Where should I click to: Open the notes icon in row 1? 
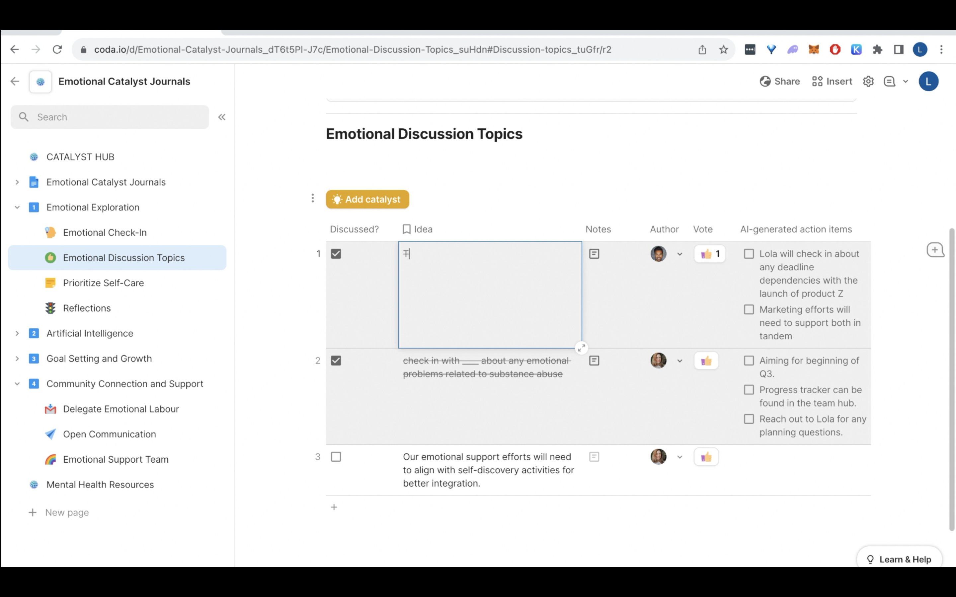pyautogui.click(x=594, y=254)
